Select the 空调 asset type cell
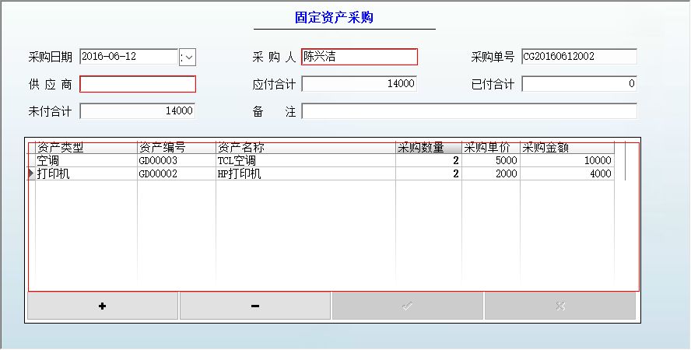Screen dimensions: 691x350 [x=86, y=160]
